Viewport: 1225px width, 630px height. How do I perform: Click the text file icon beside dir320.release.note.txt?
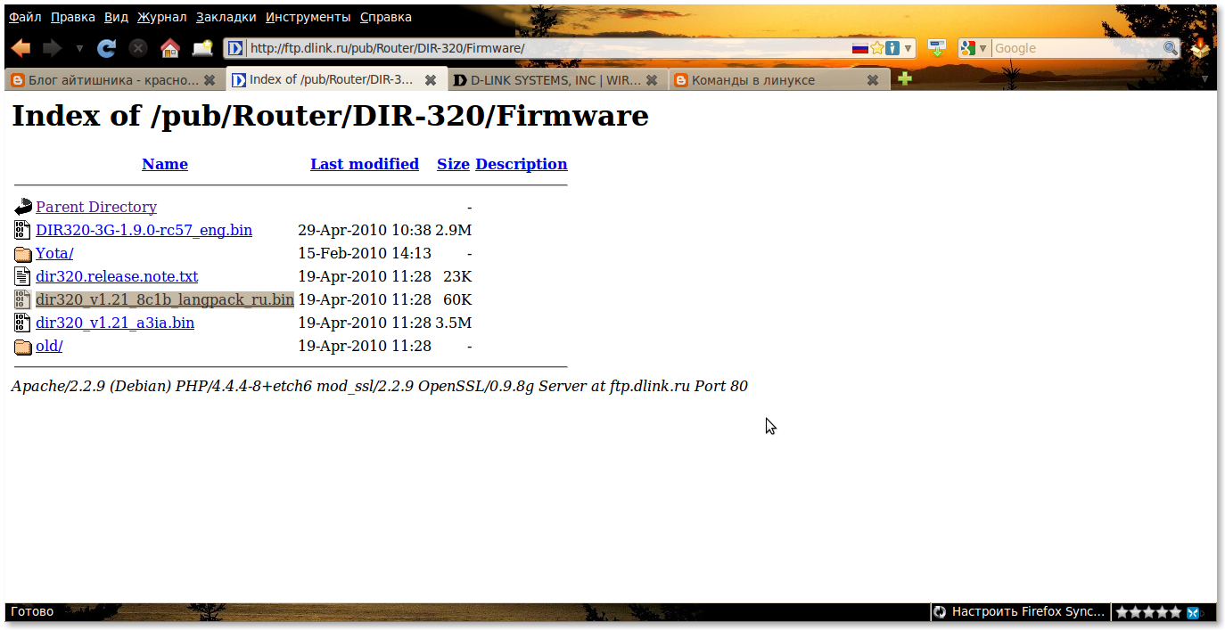click(x=23, y=276)
